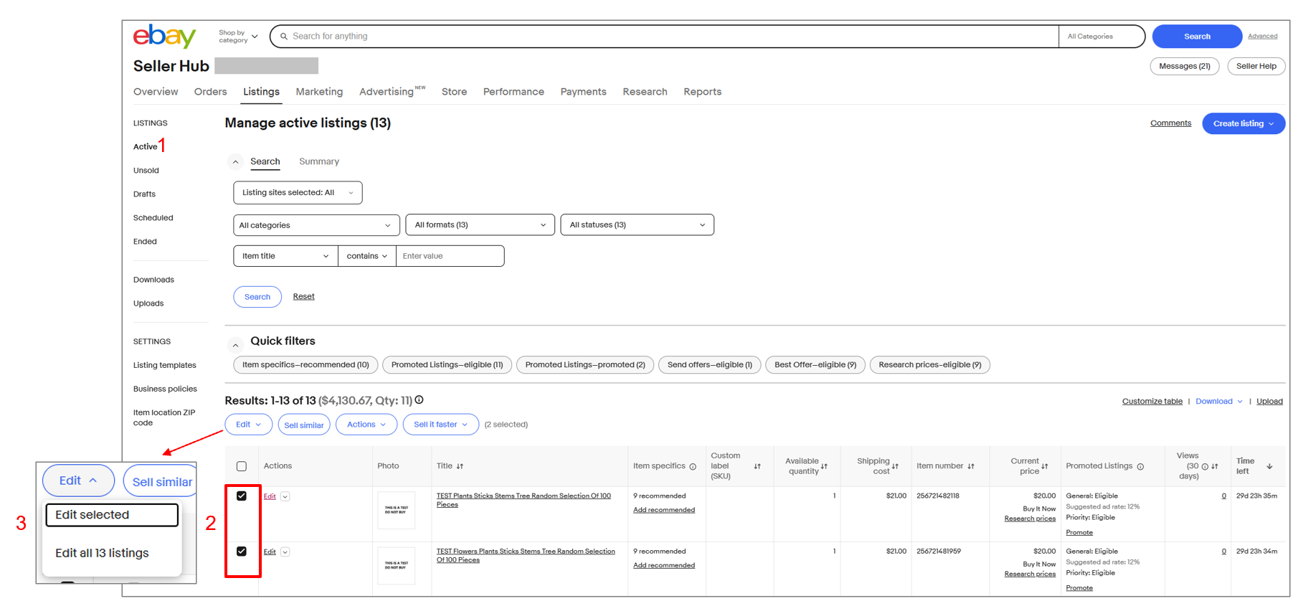Go to Orders tab
Image resolution: width=1298 pixels, height=601 pixels.
[210, 92]
